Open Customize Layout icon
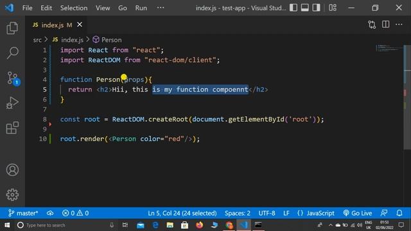This screenshot has width=411, height=231. pos(333,8)
